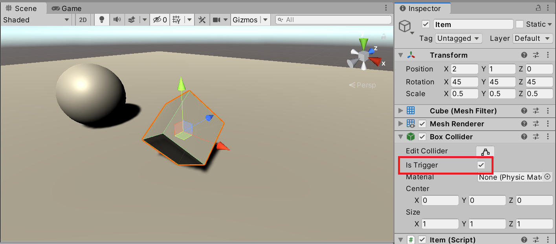Click the Persp projection label
556x244 pixels.
[x=362, y=85]
